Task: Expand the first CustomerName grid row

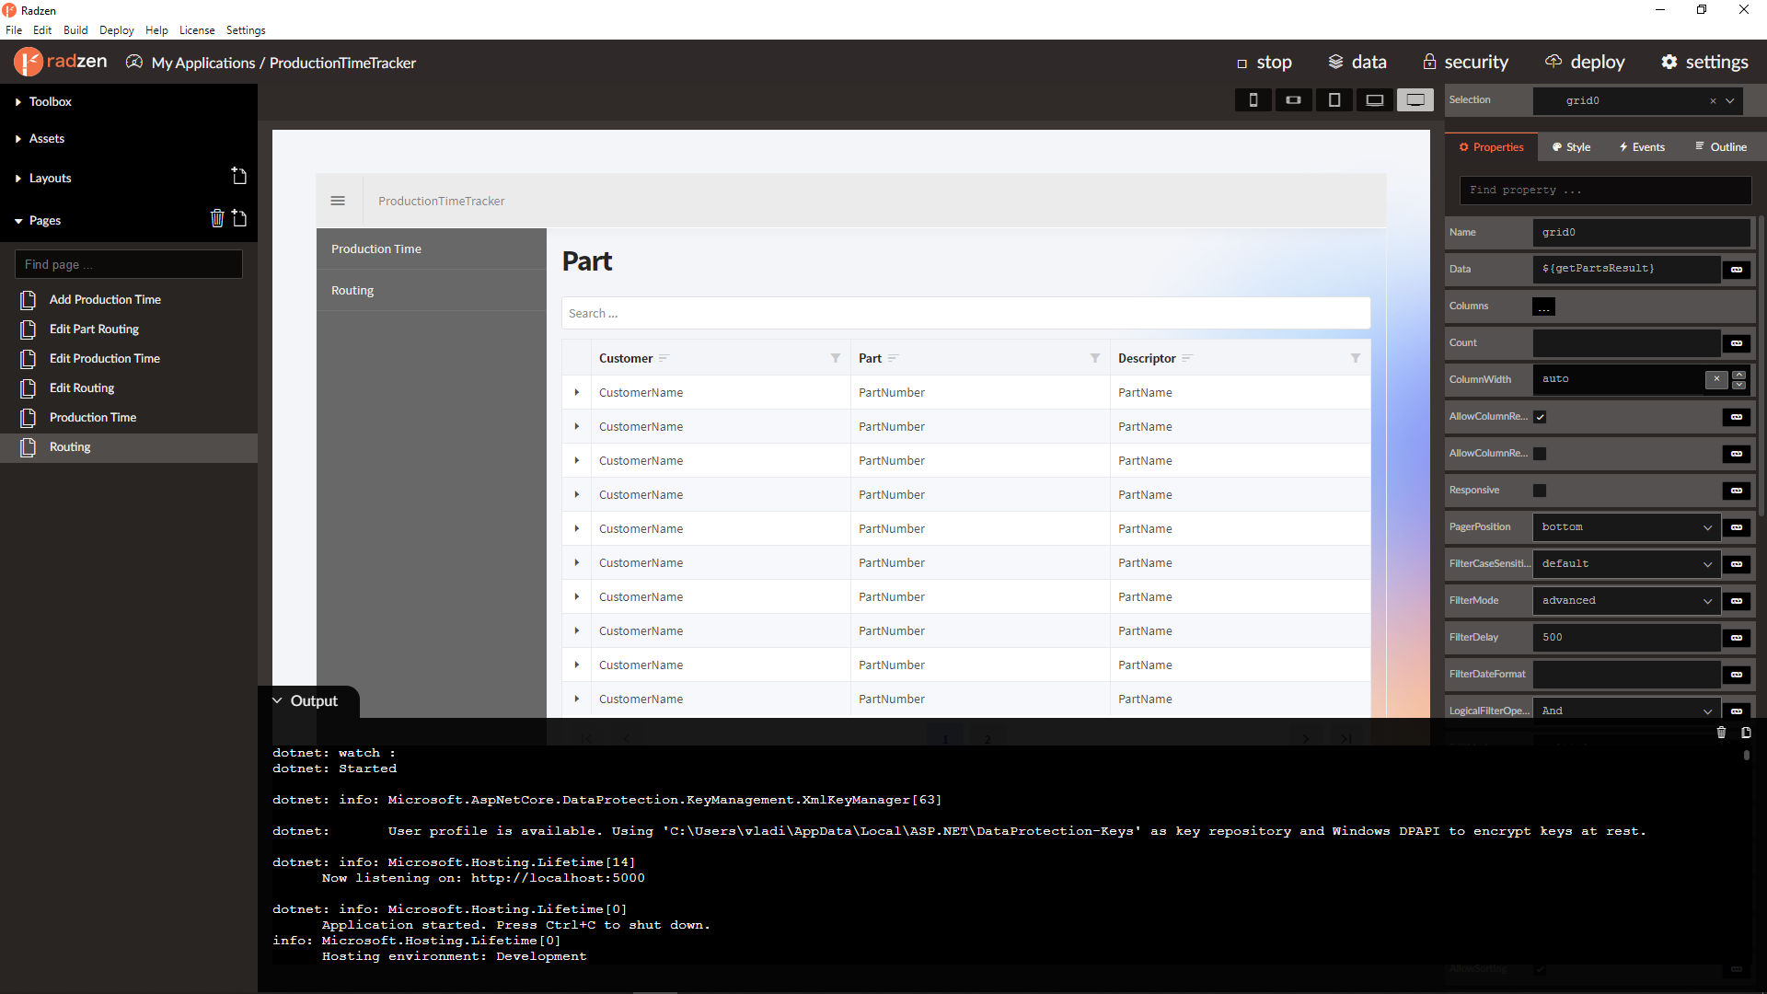Action: [577, 392]
